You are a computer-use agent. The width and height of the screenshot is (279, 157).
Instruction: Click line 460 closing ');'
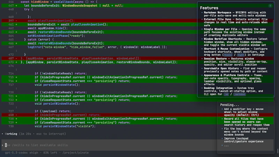point(29,17)
